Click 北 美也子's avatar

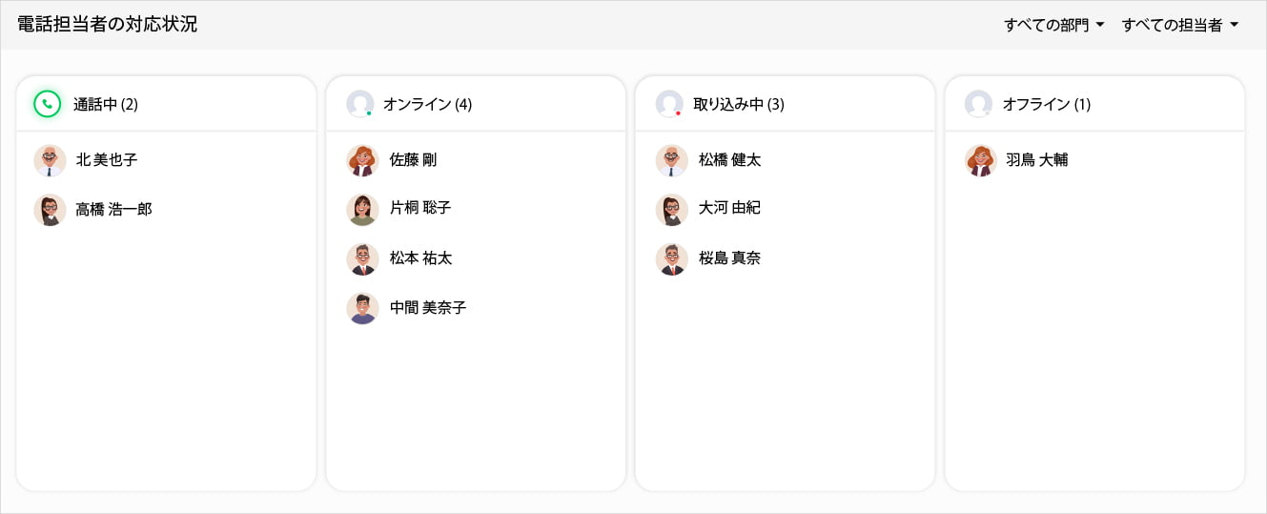pyautogui.click(x=50, y=160)
